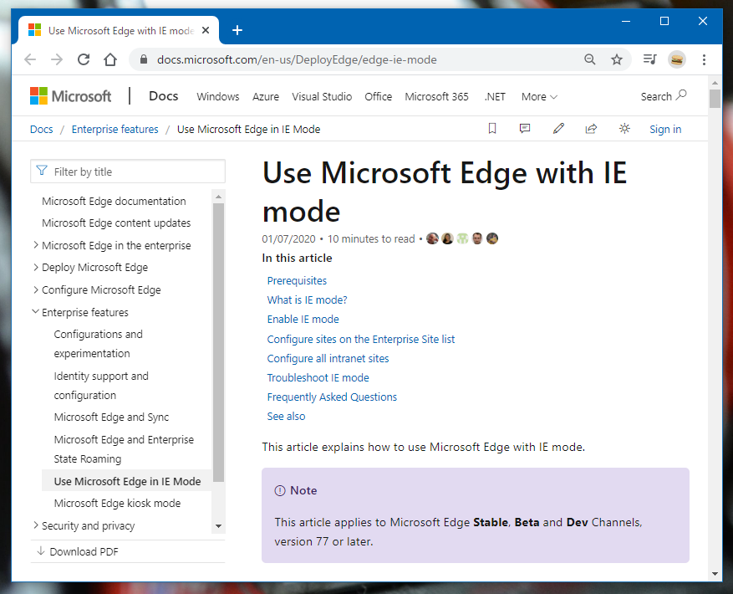This screenshot has width=733, height=594.
Task: Open Microsoft Edge and Enterprise State Roaming
Action: coord(124,449)
